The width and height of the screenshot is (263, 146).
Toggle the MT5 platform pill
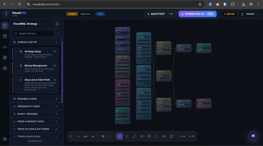(100, 14)
